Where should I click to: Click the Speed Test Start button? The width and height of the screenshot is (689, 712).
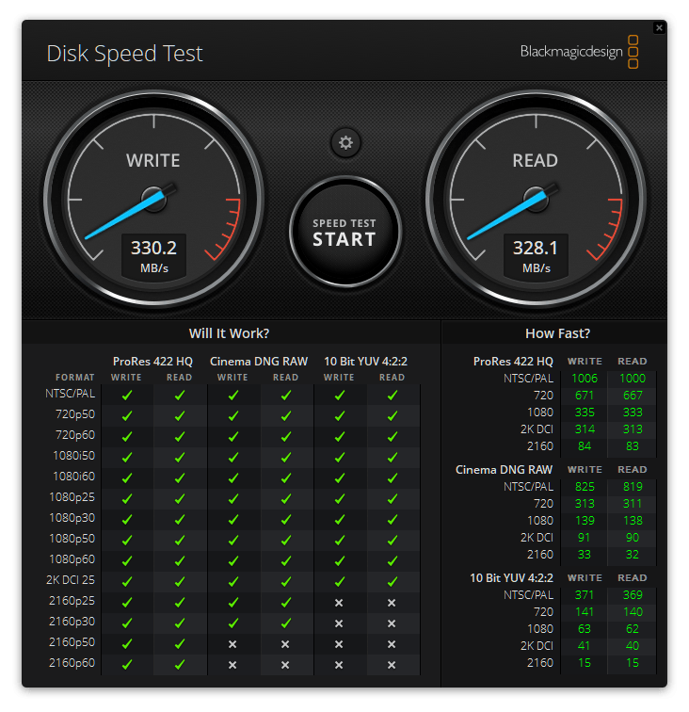pos(344,232)
